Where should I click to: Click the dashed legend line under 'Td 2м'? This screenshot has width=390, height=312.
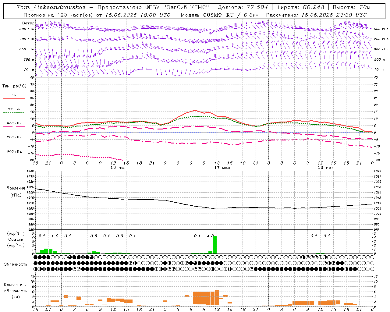pos(13,113)
